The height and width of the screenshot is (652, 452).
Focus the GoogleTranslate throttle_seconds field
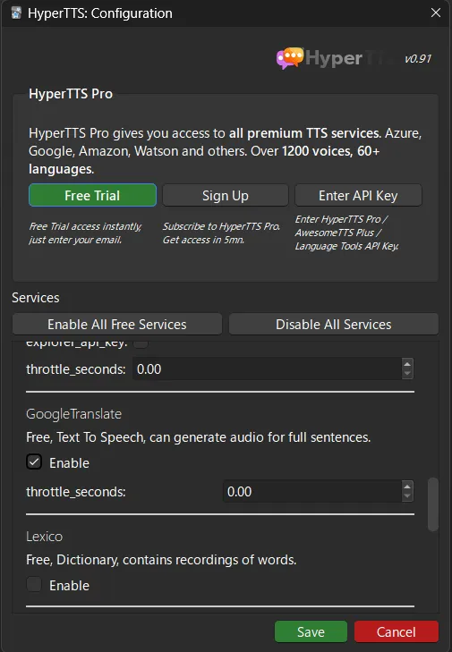click(312, 492)
